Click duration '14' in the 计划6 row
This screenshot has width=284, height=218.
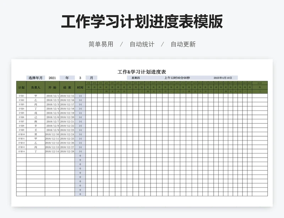(x=80, y=117)
